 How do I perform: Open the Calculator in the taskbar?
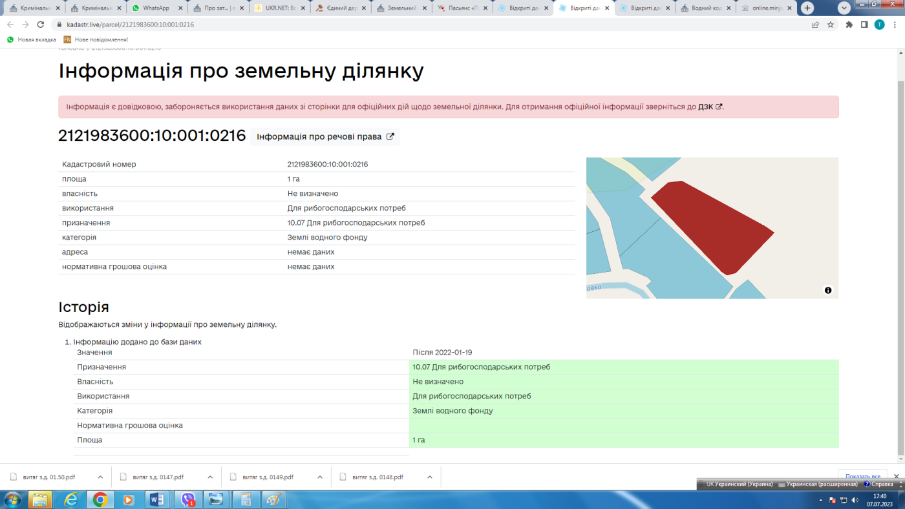pos(246,499)
